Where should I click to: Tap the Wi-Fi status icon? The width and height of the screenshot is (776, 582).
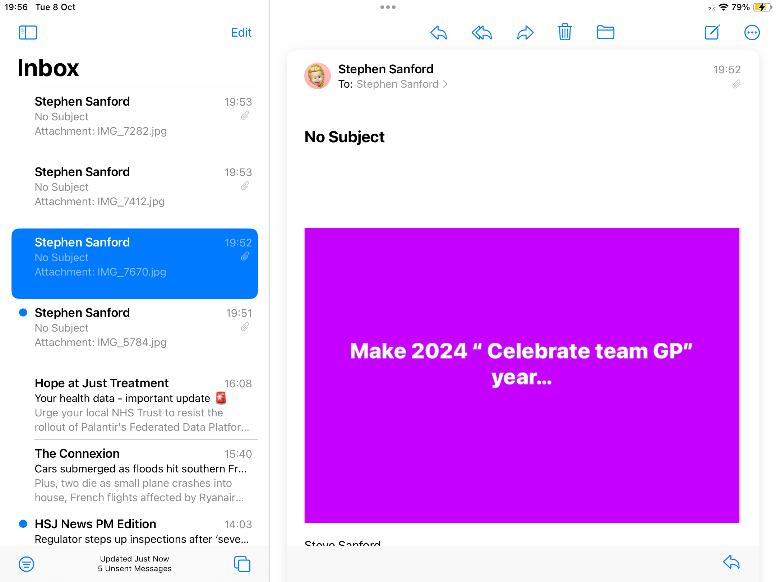tap(724, 7)
